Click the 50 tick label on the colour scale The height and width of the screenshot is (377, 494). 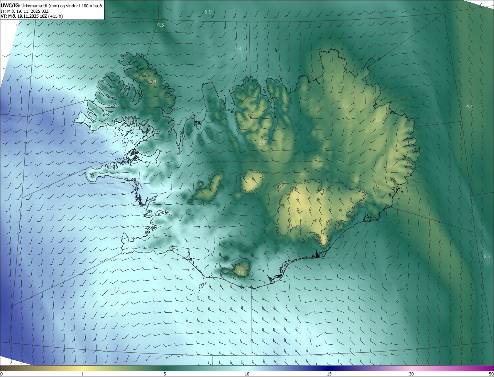[491, 374]
